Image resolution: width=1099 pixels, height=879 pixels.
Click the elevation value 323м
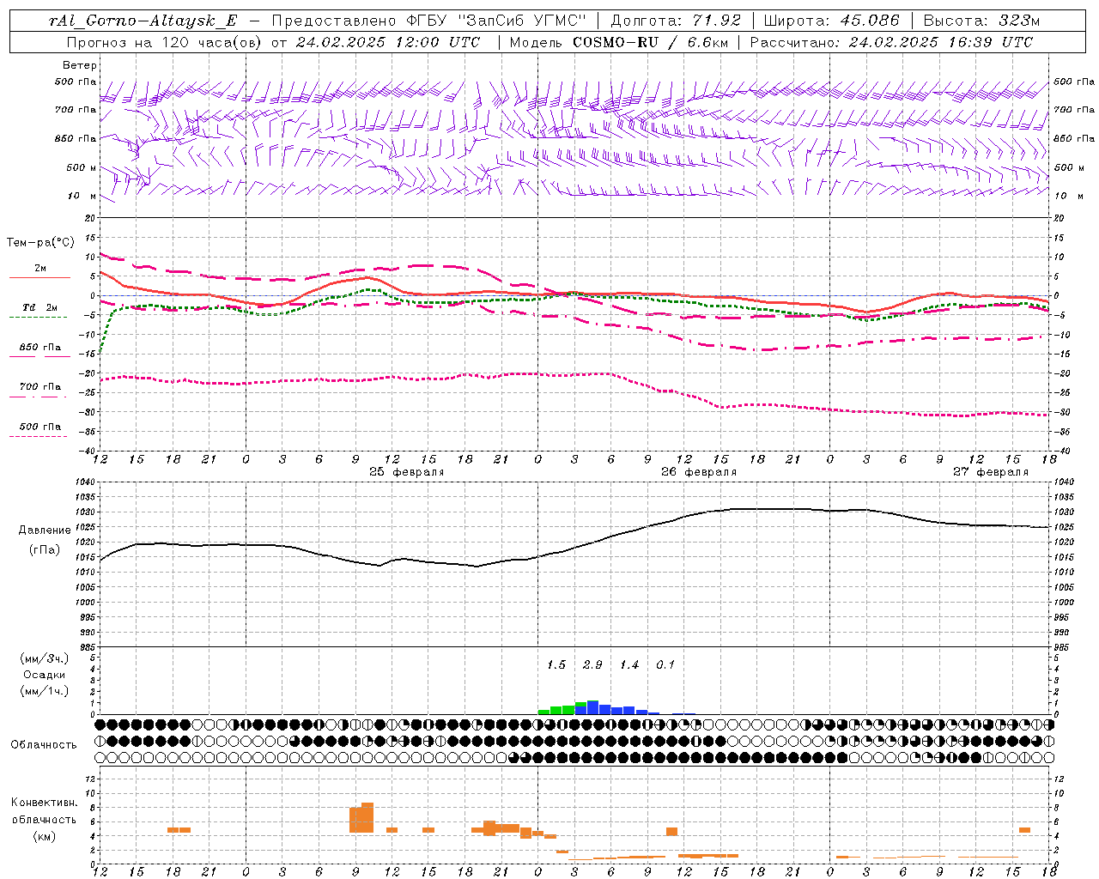[x=1019, y=21]
